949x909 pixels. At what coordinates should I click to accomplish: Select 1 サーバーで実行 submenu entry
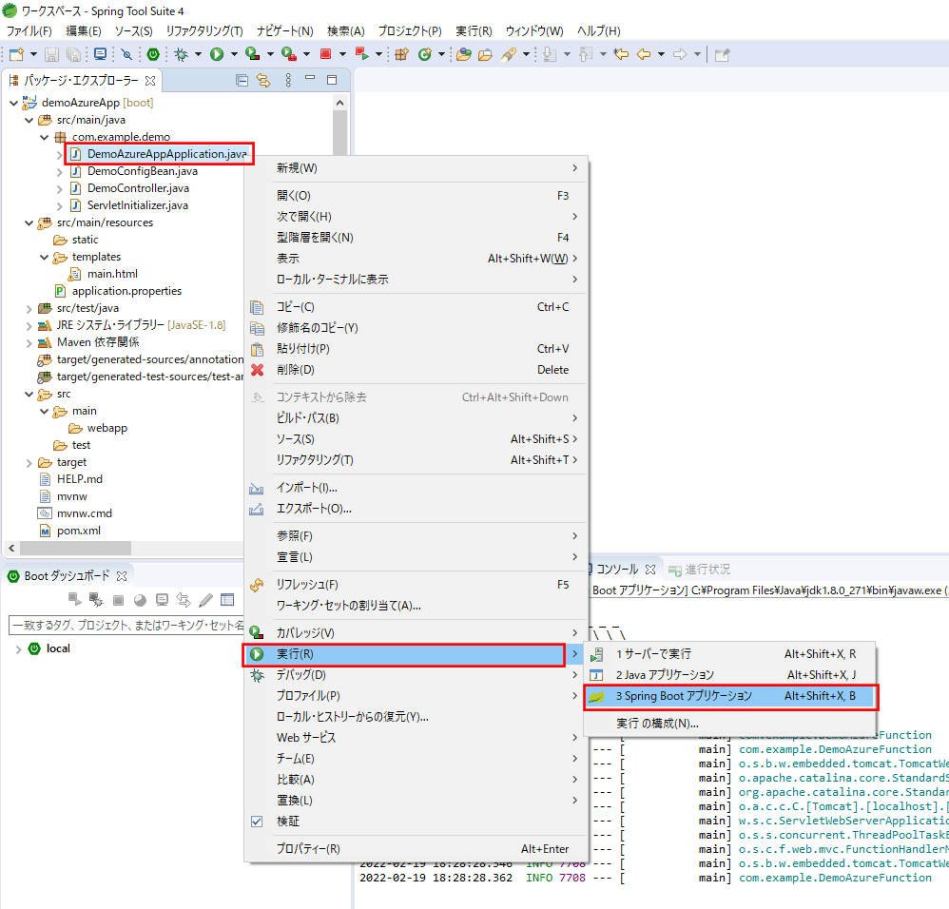click(x=730, y=654)
